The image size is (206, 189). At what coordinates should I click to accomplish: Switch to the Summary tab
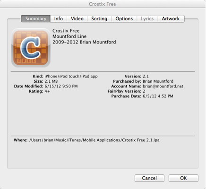tap(36, 18)
